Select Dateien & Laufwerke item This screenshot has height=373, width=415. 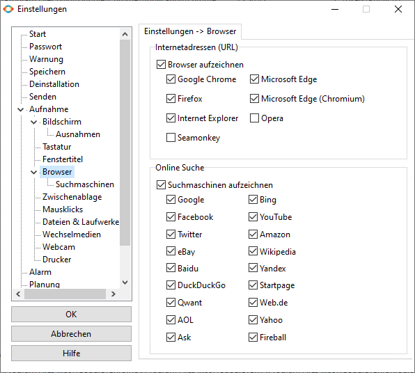81,222
